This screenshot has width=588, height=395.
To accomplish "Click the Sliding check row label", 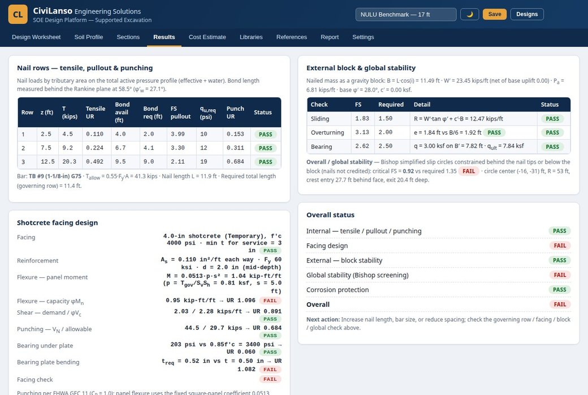I will tap(320, 119).
